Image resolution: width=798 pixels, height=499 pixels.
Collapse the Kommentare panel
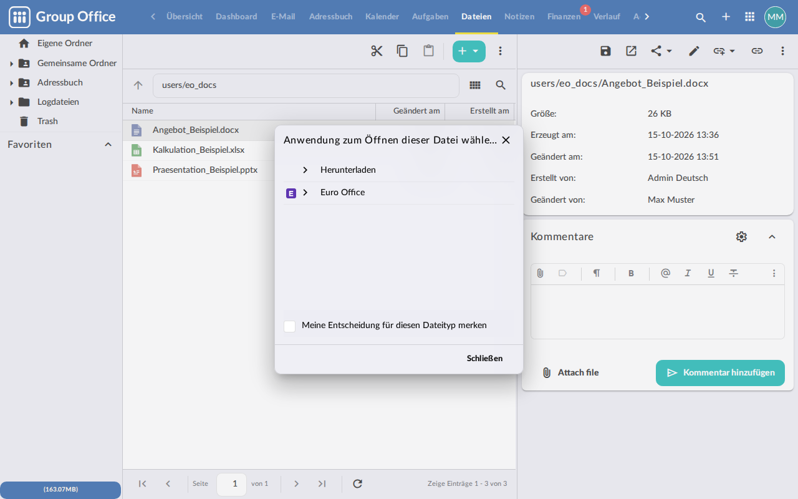772,236
